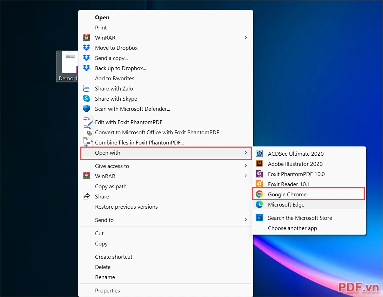Choose Print from the context menu
This screenshot has width=383, height=297.
tap(166, 28)
